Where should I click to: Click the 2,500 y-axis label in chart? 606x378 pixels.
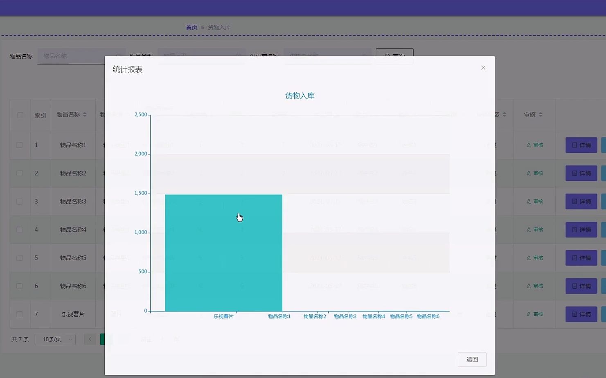[x=141, y=115]
